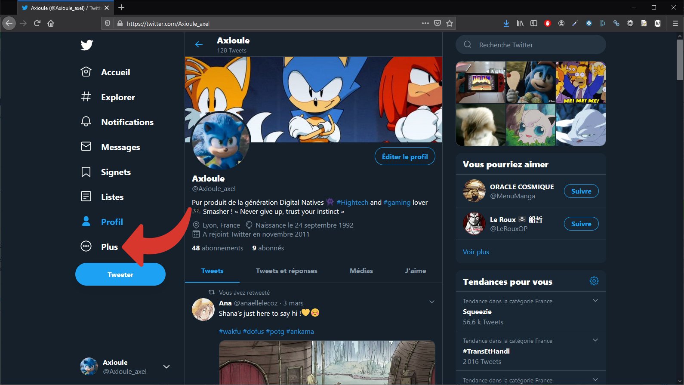This screenshot has height=385, width=684.
Task: Open the red uBlock extension icon
Action: click(x=548, y=23)
